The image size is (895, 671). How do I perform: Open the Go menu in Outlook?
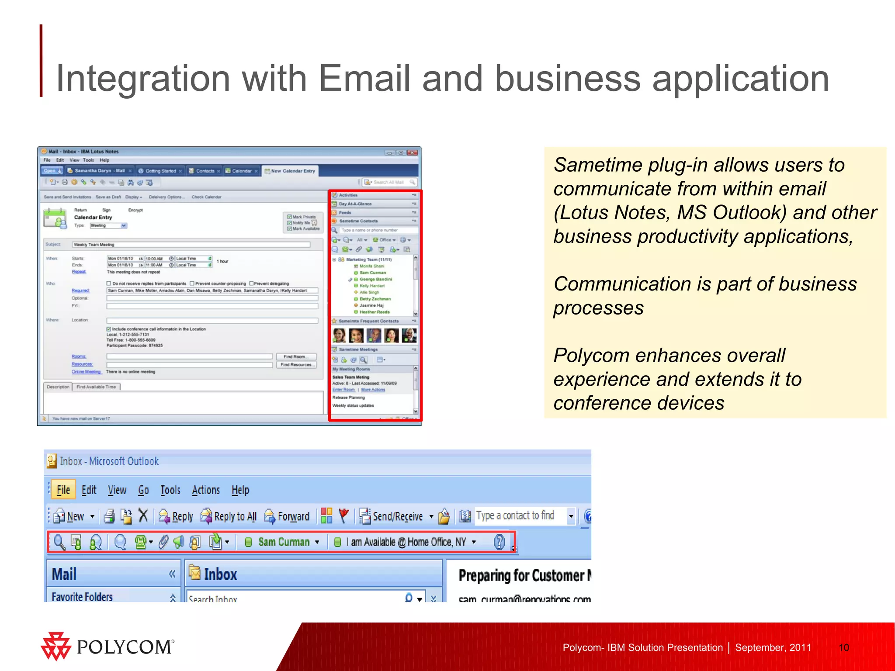143,490
